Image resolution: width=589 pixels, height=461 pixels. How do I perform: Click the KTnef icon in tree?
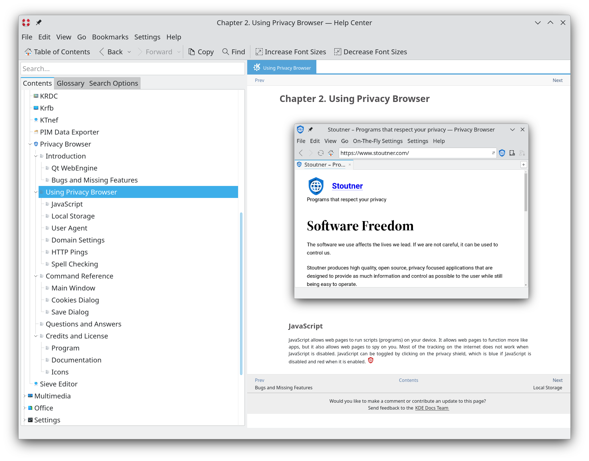click(36, 120)
